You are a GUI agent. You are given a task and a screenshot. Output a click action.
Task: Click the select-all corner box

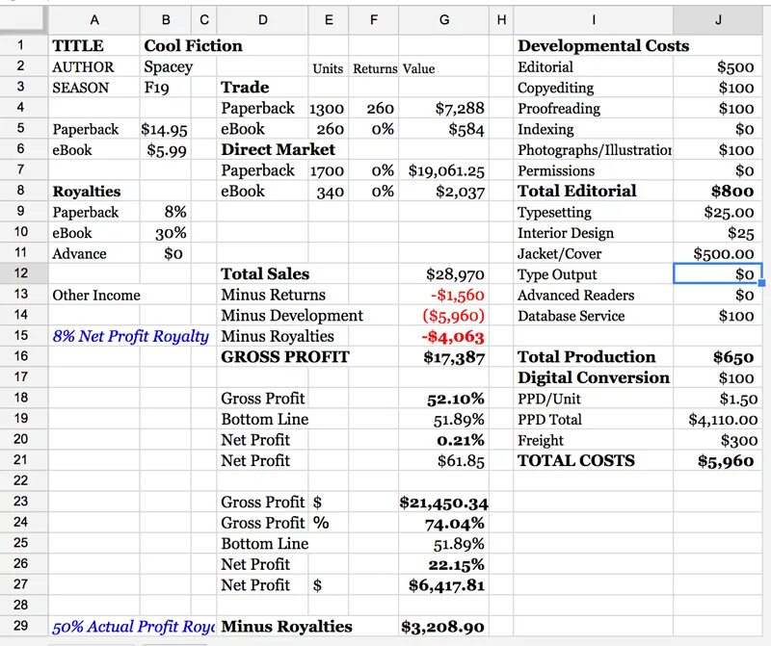pyautogui.click(x=23, y=19)
